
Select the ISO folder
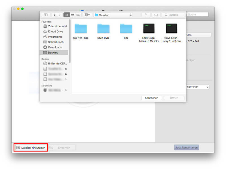(x=126, y=32)
